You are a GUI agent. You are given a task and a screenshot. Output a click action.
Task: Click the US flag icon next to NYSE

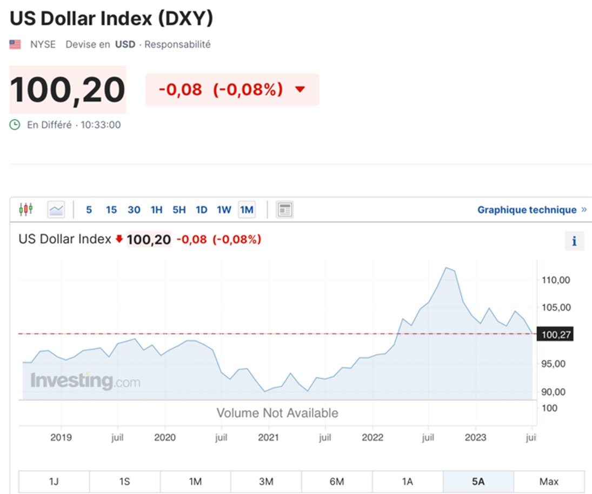click(x=15, y=44)
